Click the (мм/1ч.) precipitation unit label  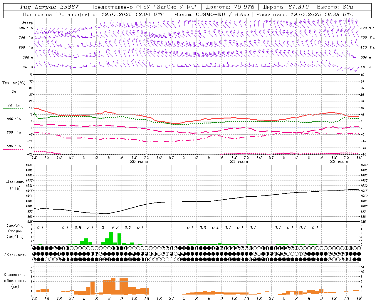point(15,237)
